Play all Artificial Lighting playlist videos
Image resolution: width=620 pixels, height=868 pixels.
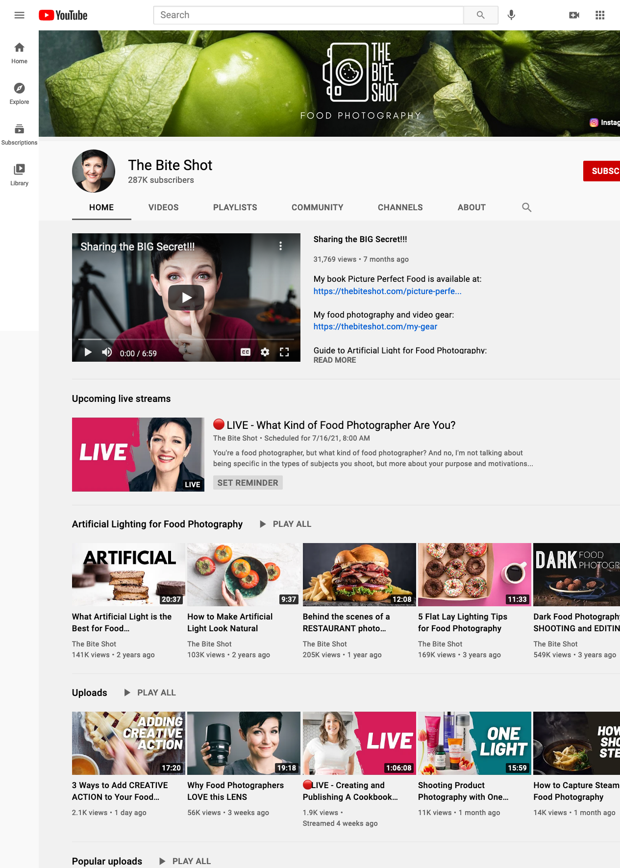(x=285, y=524)
